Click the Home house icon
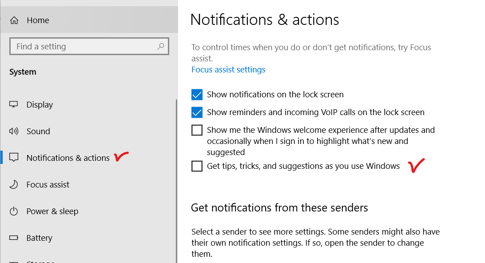The image size is (485, 263). (x=14, y=20)
